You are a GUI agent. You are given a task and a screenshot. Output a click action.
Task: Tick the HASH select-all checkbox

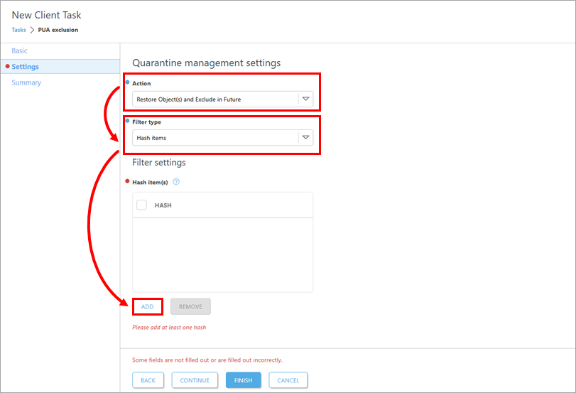click(141, 205)
